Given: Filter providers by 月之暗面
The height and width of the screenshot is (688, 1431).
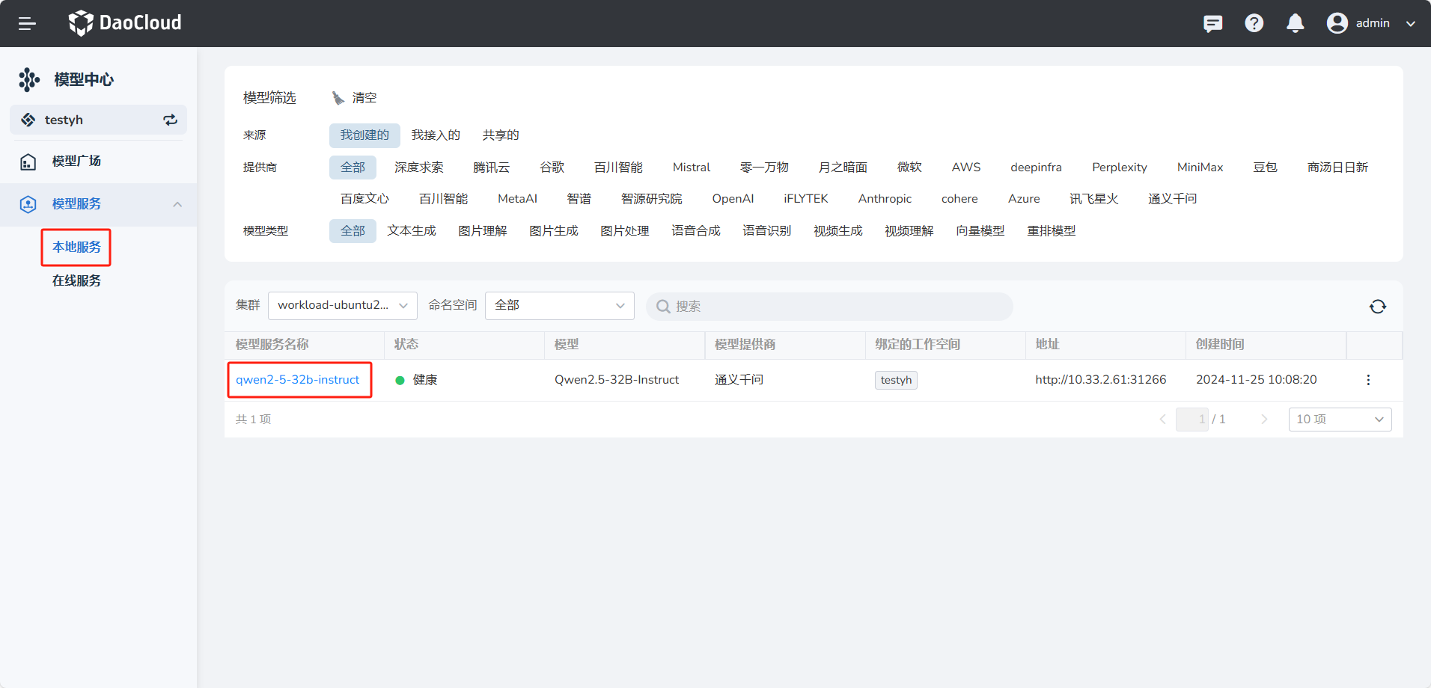Looking at the screenshot, I should point(843,168).
